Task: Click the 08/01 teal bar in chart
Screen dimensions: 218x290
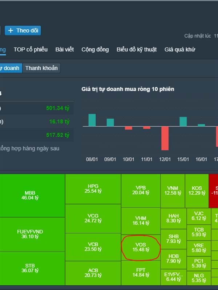Action: click(x=92, y=120)
